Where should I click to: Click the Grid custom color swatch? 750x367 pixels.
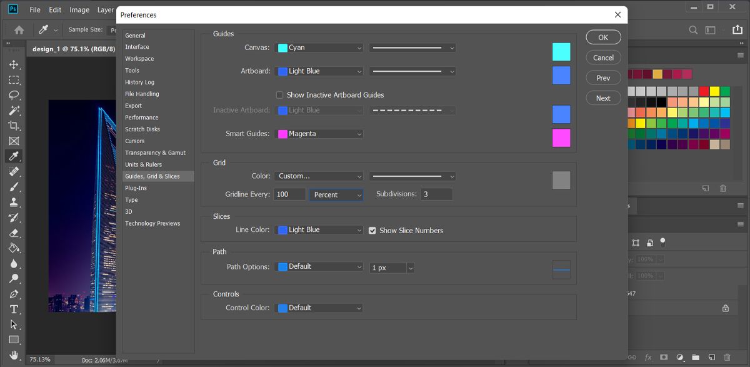click(561, 180)
